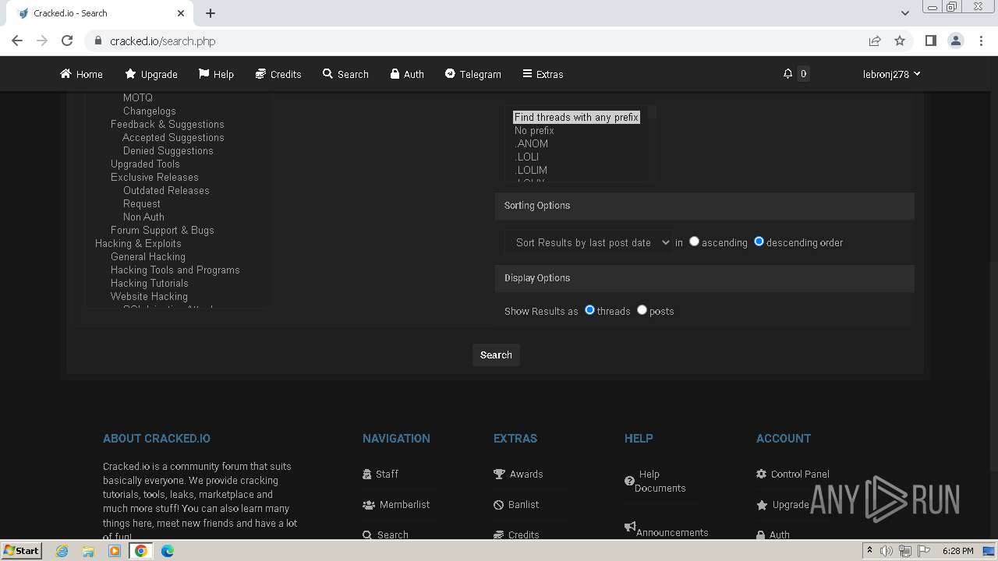Open Auth in the top nav bar
This screenshot has height=561, width=998.
point(407,74)
